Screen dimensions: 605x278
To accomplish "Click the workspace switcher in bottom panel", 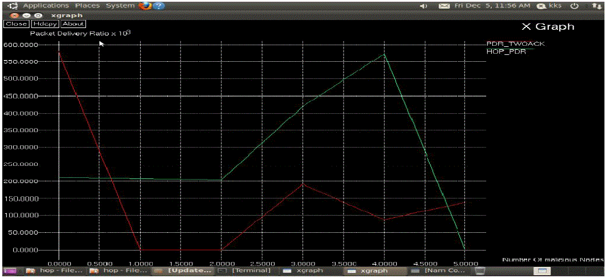I will [541, 271].
